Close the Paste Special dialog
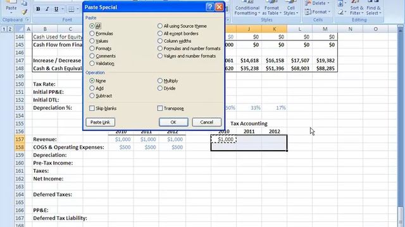The image size is (405, 227). pyautogui.click(x=220, y=7)
